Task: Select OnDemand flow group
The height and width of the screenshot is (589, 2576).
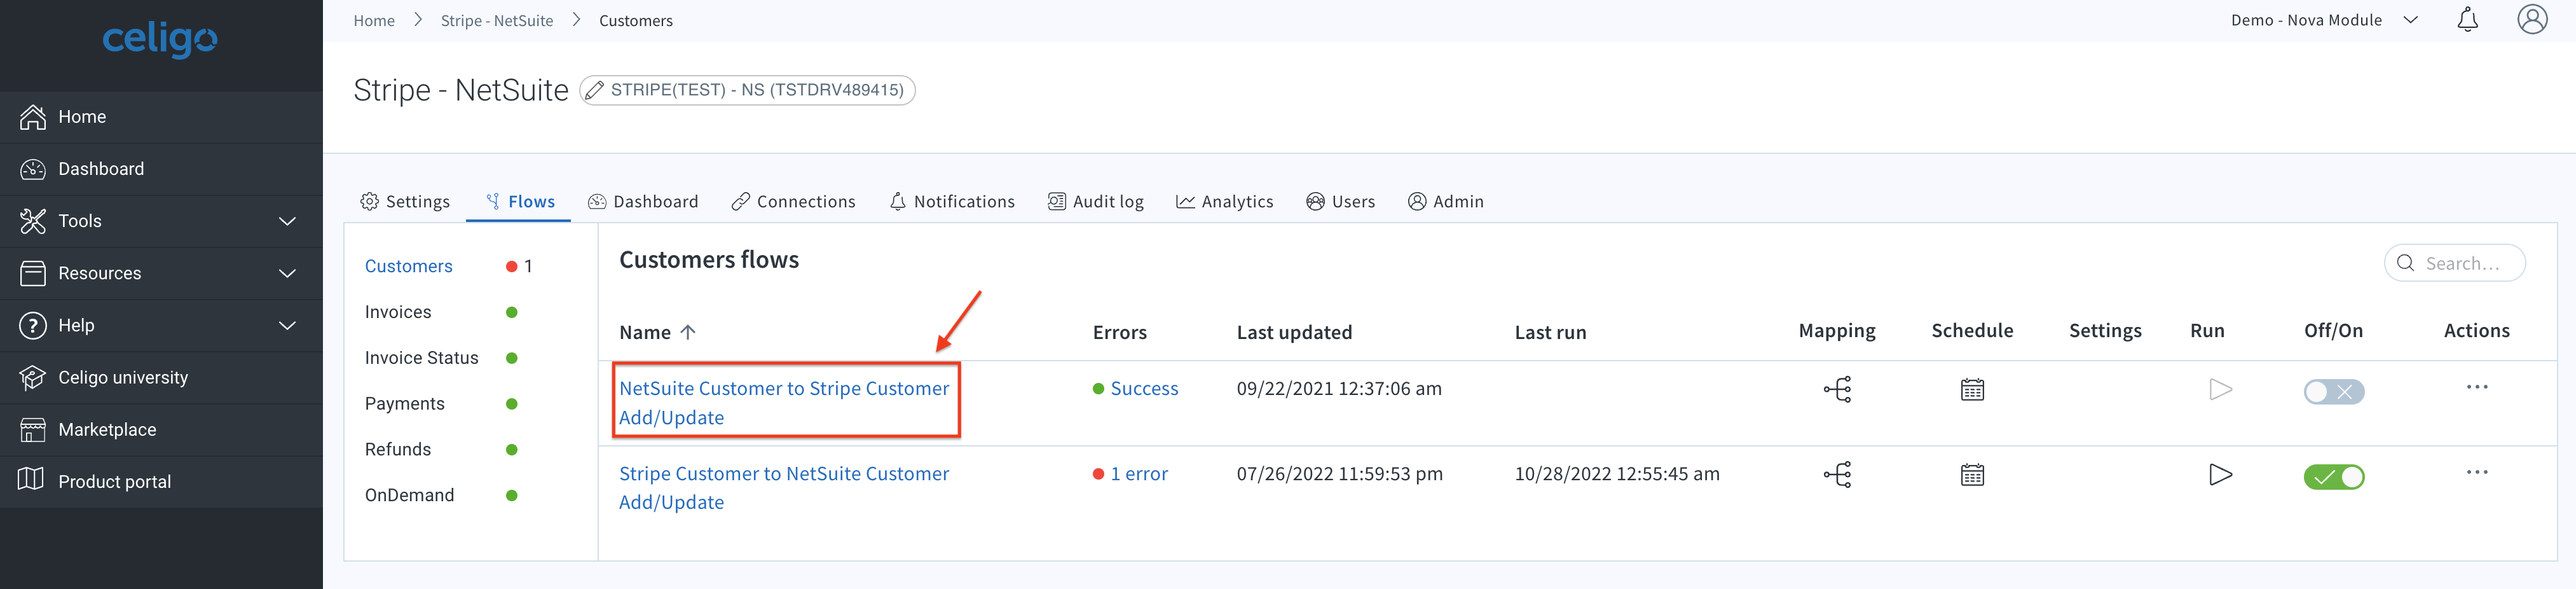Action: coord(409,495)
